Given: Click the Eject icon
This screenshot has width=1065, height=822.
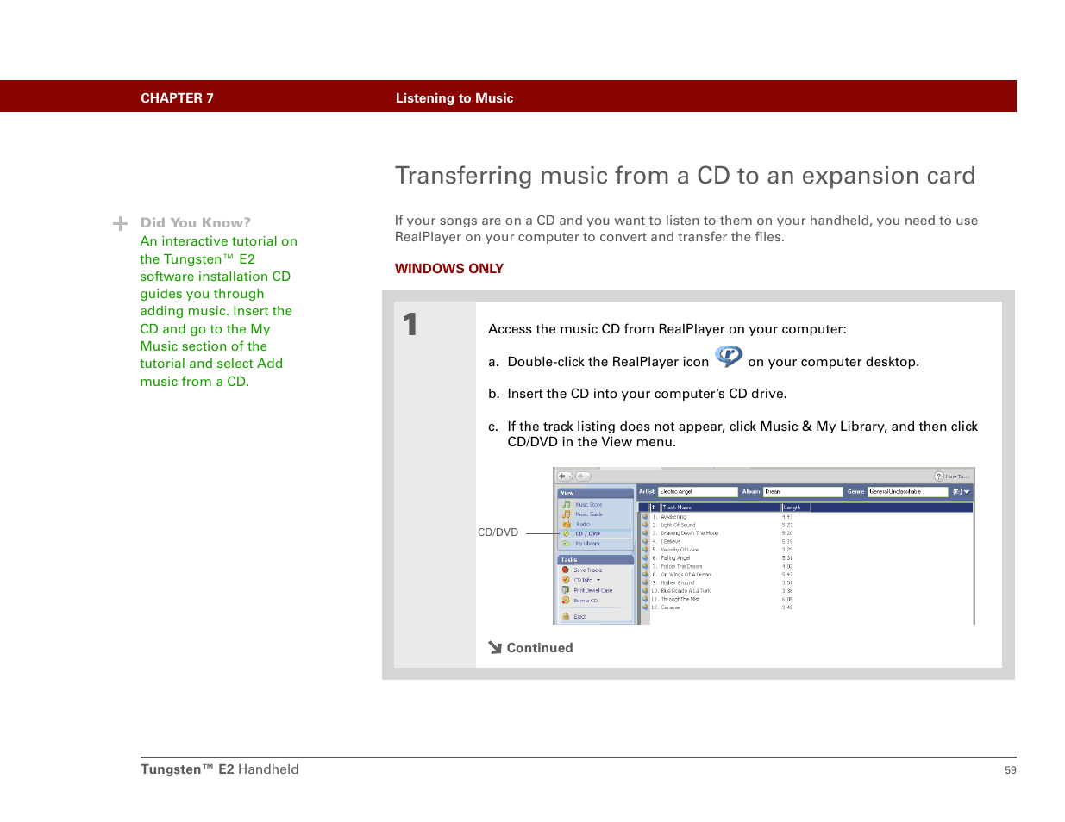Looking at the screenshot, I should click(x=566, y=616).
